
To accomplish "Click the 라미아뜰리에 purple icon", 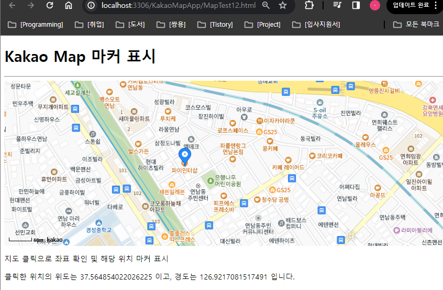I will [x=397, y=230].
